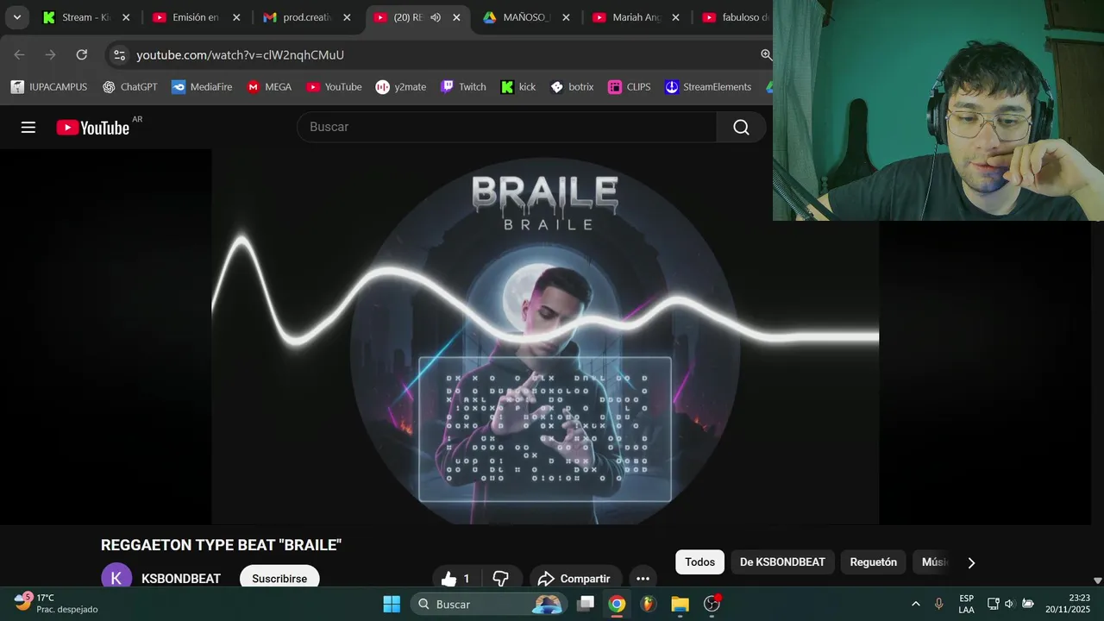Screen dimensions: 1104x621
Task: Open FL Studio from the taskbar
Action: (648, 604)
